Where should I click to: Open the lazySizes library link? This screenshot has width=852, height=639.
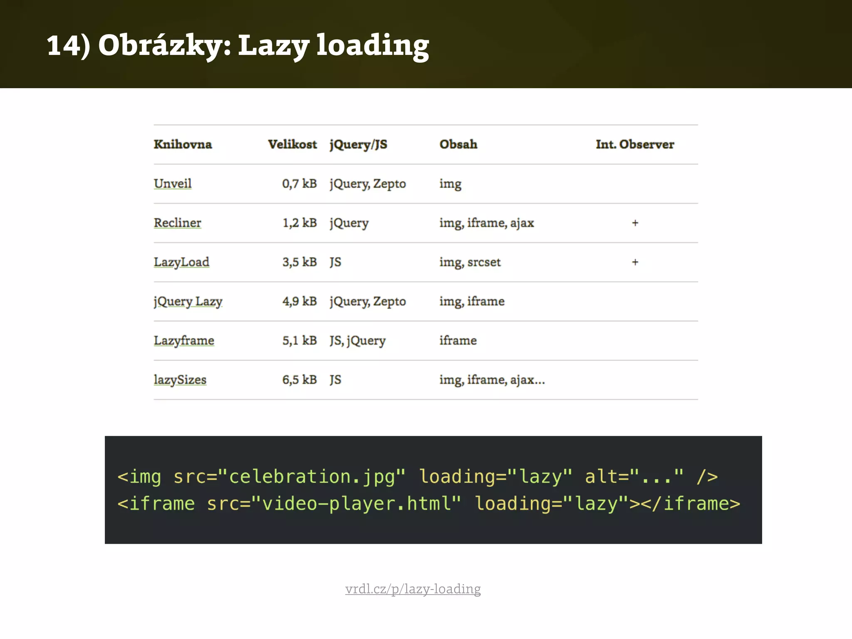pos(180,380)
